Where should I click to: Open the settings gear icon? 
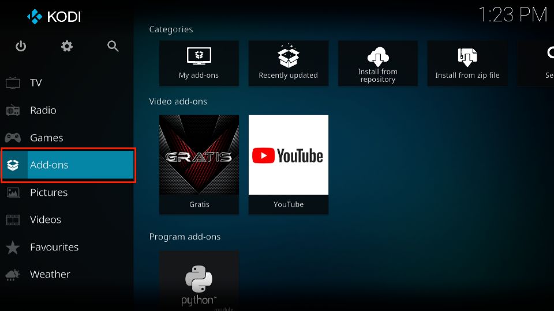tap(67, 46)
